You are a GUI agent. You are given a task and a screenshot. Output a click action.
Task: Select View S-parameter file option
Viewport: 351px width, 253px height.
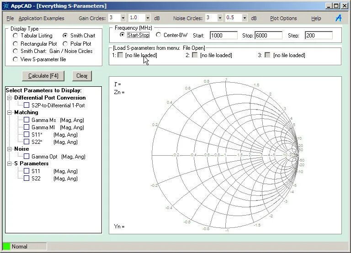[15, 59]
